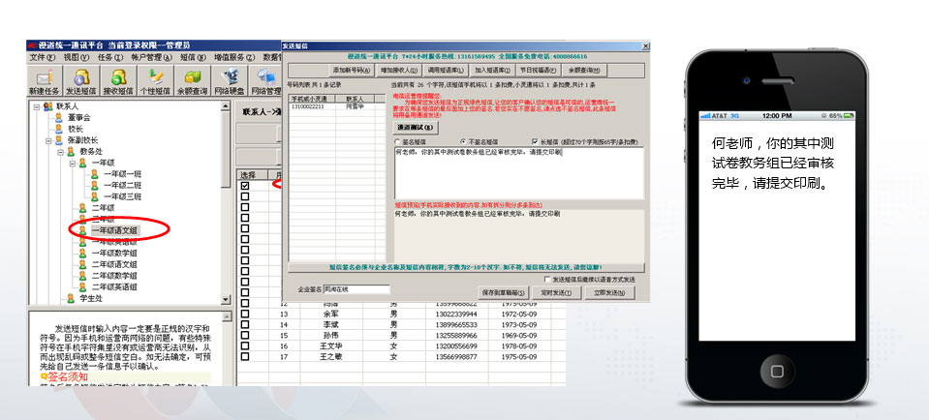This screenshot has width=929, height=420.
Task: Select 董事会 contact in tree
Action: (x=84, y=117)
